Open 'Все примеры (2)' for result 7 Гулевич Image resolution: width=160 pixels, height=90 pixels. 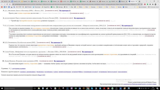point(127,25)
